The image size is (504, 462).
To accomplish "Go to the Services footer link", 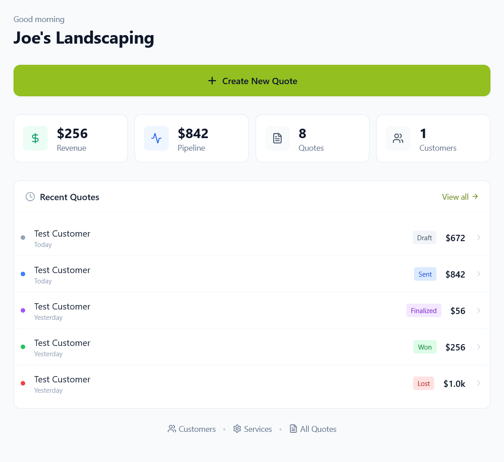I will pos(257,429).
